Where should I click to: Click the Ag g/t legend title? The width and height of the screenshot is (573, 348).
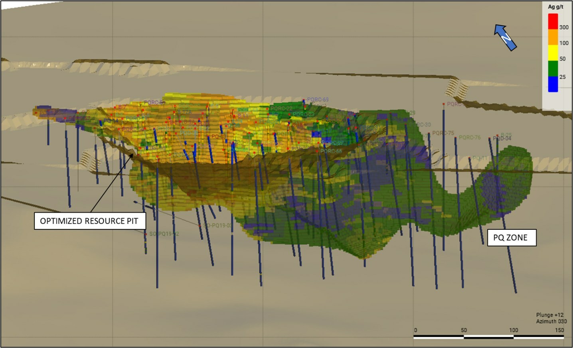tap(555, 7)
